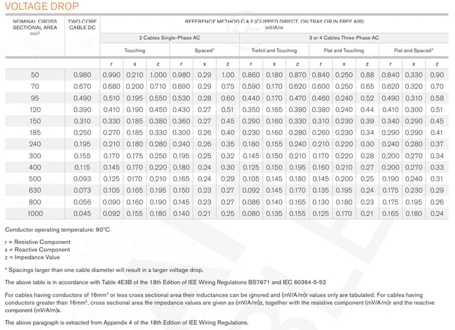Click DC value 0.045 in the 1000 row
The image size is (455, 330).
click(82, 213)
